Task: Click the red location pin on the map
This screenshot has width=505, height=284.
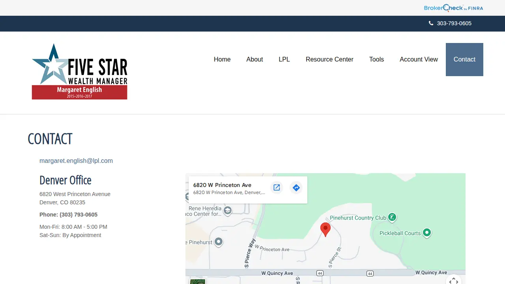Action: [325, 230]
